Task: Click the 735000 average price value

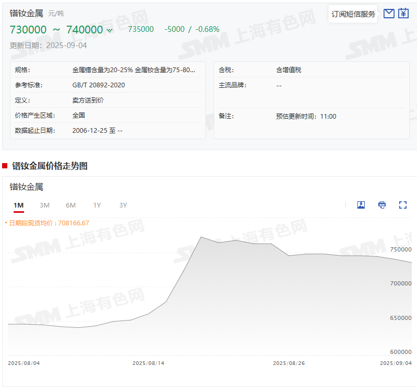Action: point(141,29)
